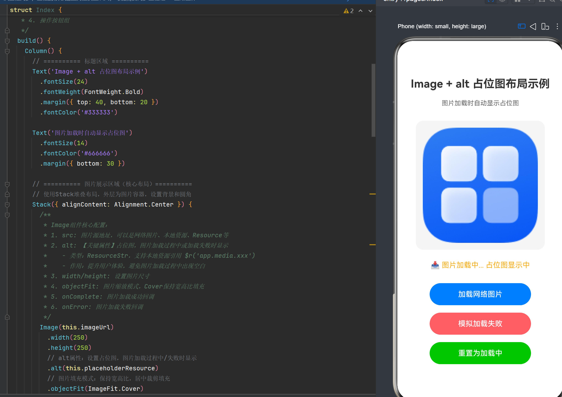The width and height of the screenshot is (562, 397).
Task: Click the preview subtitle 图片加载时自动显示占位图
Action: (x=480, y=103)
